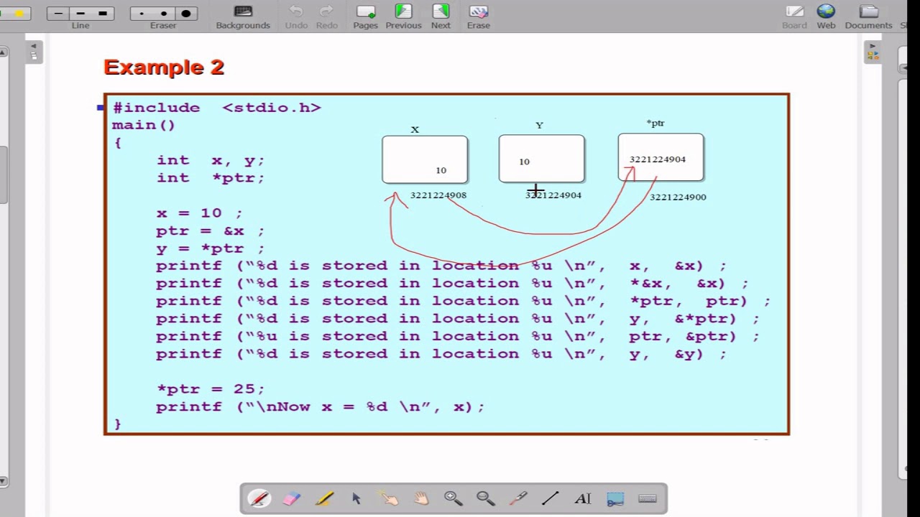Erase the page contents
The image size is (920, 517).
coord(478,17)
